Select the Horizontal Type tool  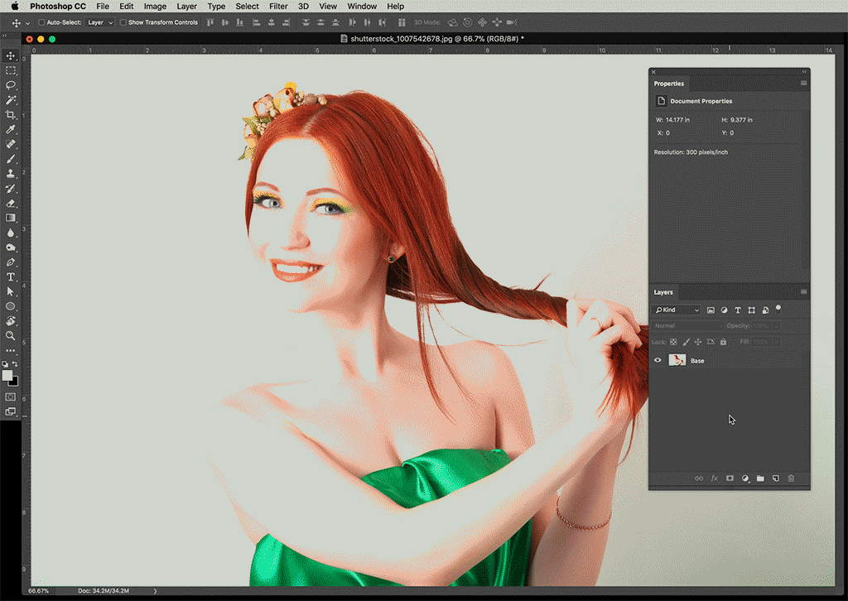pos(11,277)
